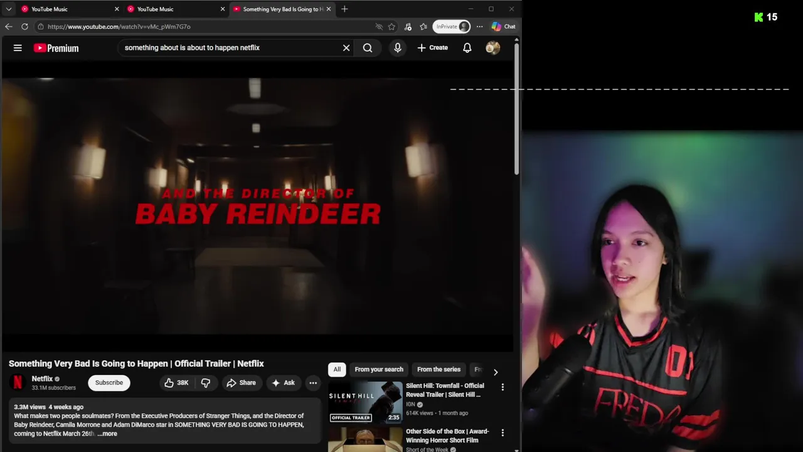The width and height of the screenshot is (803, 452).
Task: Open the Netflix channel avatar
Action: 18,382
